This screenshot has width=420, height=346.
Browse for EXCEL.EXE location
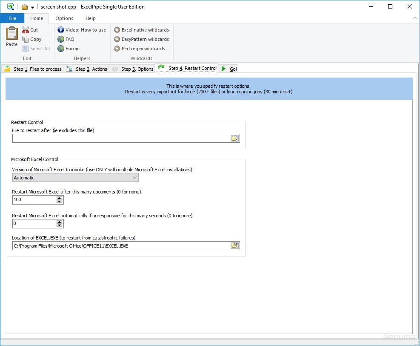pyautogui.click(x=234, y=246)
